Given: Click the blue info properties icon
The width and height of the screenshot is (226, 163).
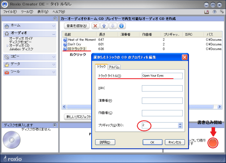Looking at the screenshot, I should click(x=122, y=26).
